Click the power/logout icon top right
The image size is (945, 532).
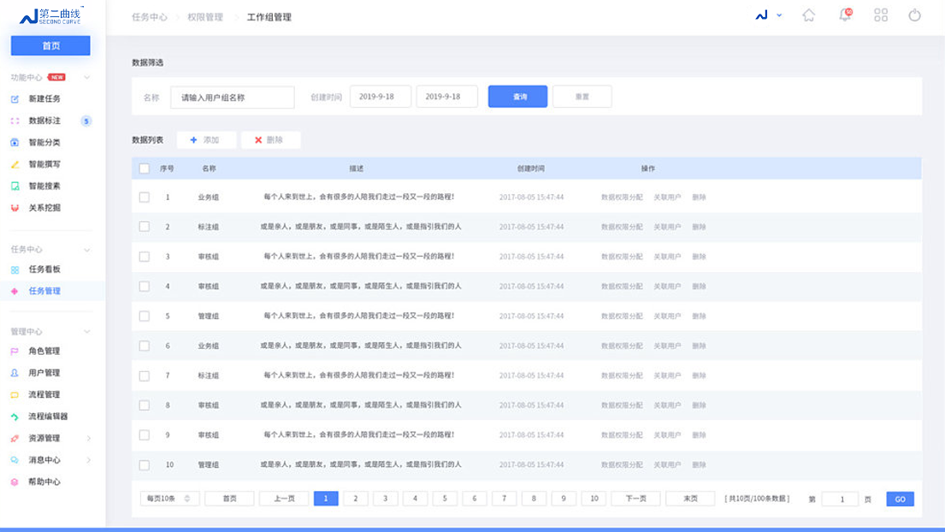click(917, 15)
